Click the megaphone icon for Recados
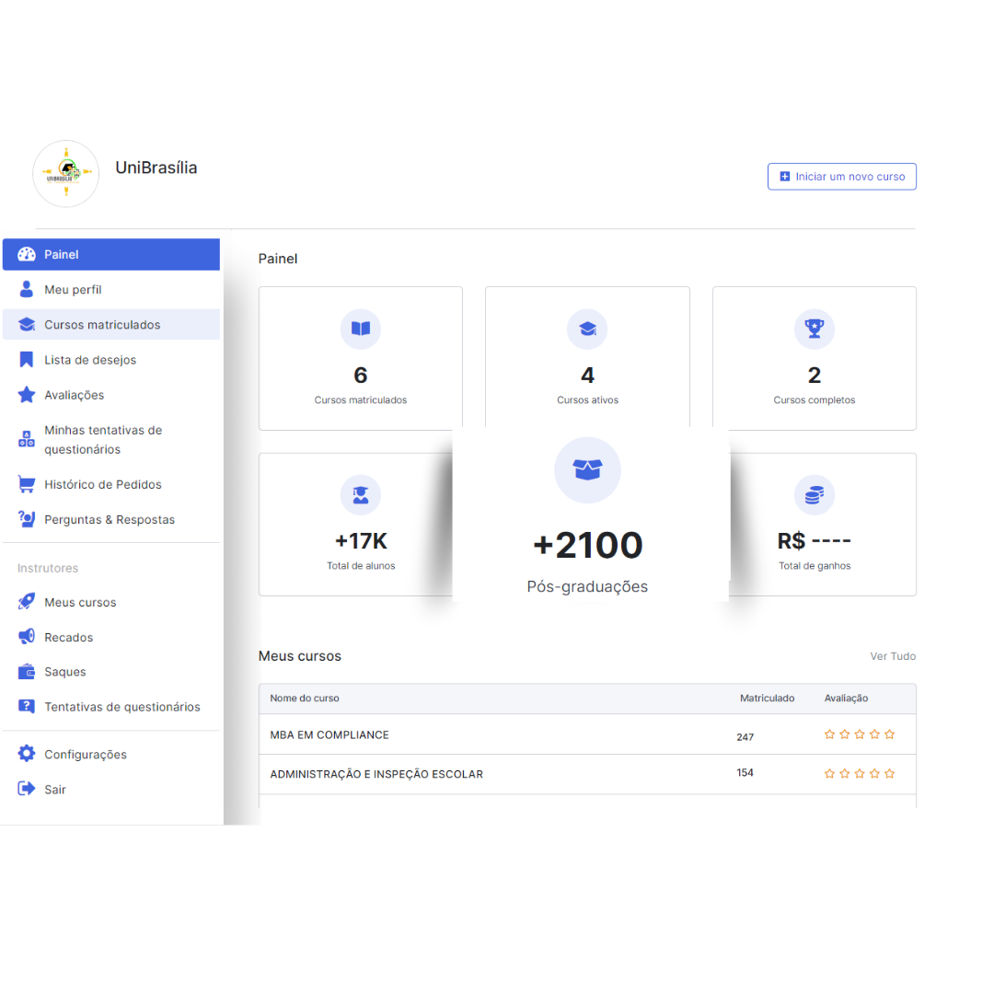 [x=27, y=637]
